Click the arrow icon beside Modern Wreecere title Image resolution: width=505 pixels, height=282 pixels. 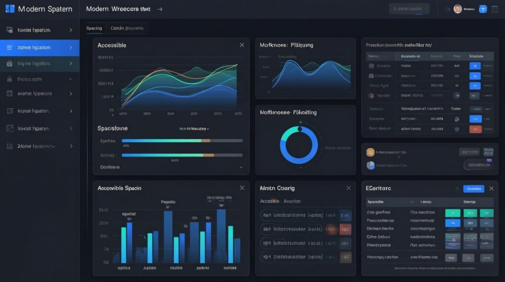pyautogui.click(x=159, y=9)
